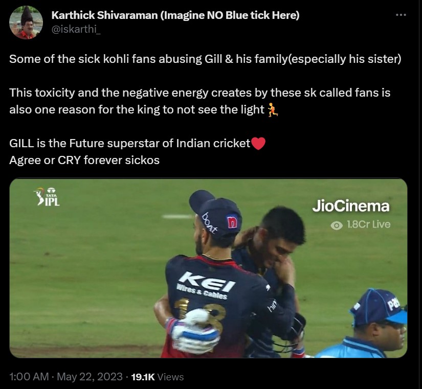Click the boat logo on the cap
The width and height of the screenshot is (422, 389).
210,222
